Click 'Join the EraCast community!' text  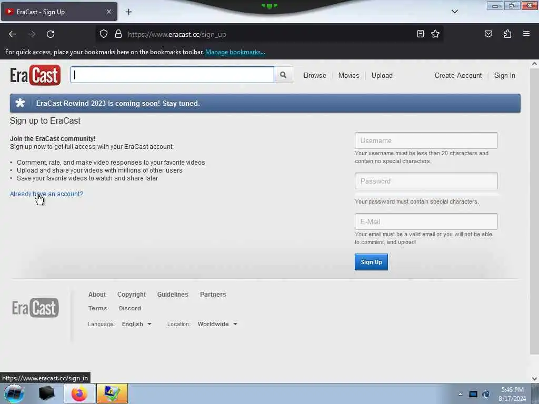[53, 138]
